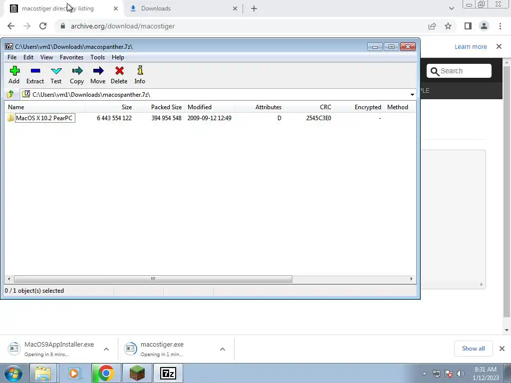
Task: Run the Test archive tool
Action: [x=56, y=71]
